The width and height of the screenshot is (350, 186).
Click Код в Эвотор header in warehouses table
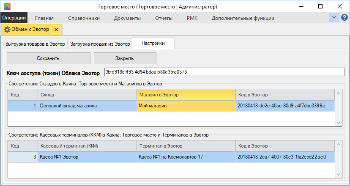[x=285, y=95]
